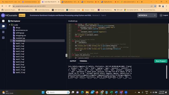This screenshot has width=169, height=95.
Task: Open task3_7.sql file
Action: [x=20, y=59]
